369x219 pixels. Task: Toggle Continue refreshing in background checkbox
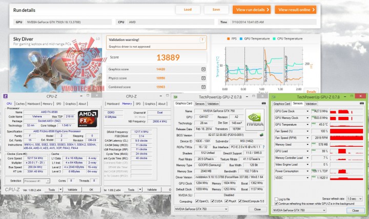click(276, 204)
